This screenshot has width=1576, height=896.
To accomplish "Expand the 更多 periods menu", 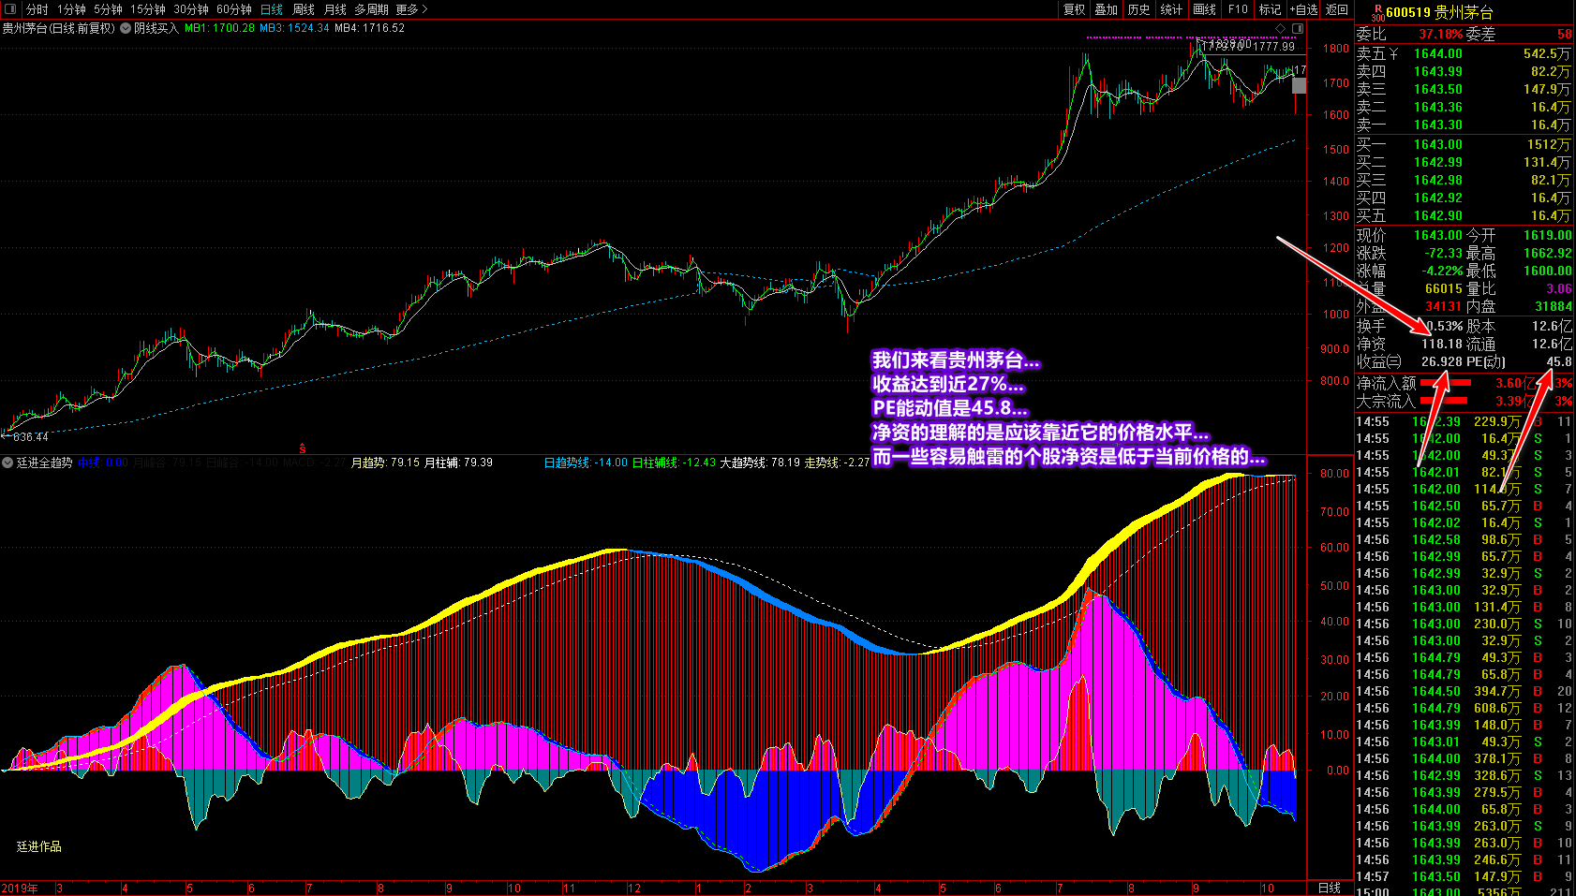I will [411, 9].
